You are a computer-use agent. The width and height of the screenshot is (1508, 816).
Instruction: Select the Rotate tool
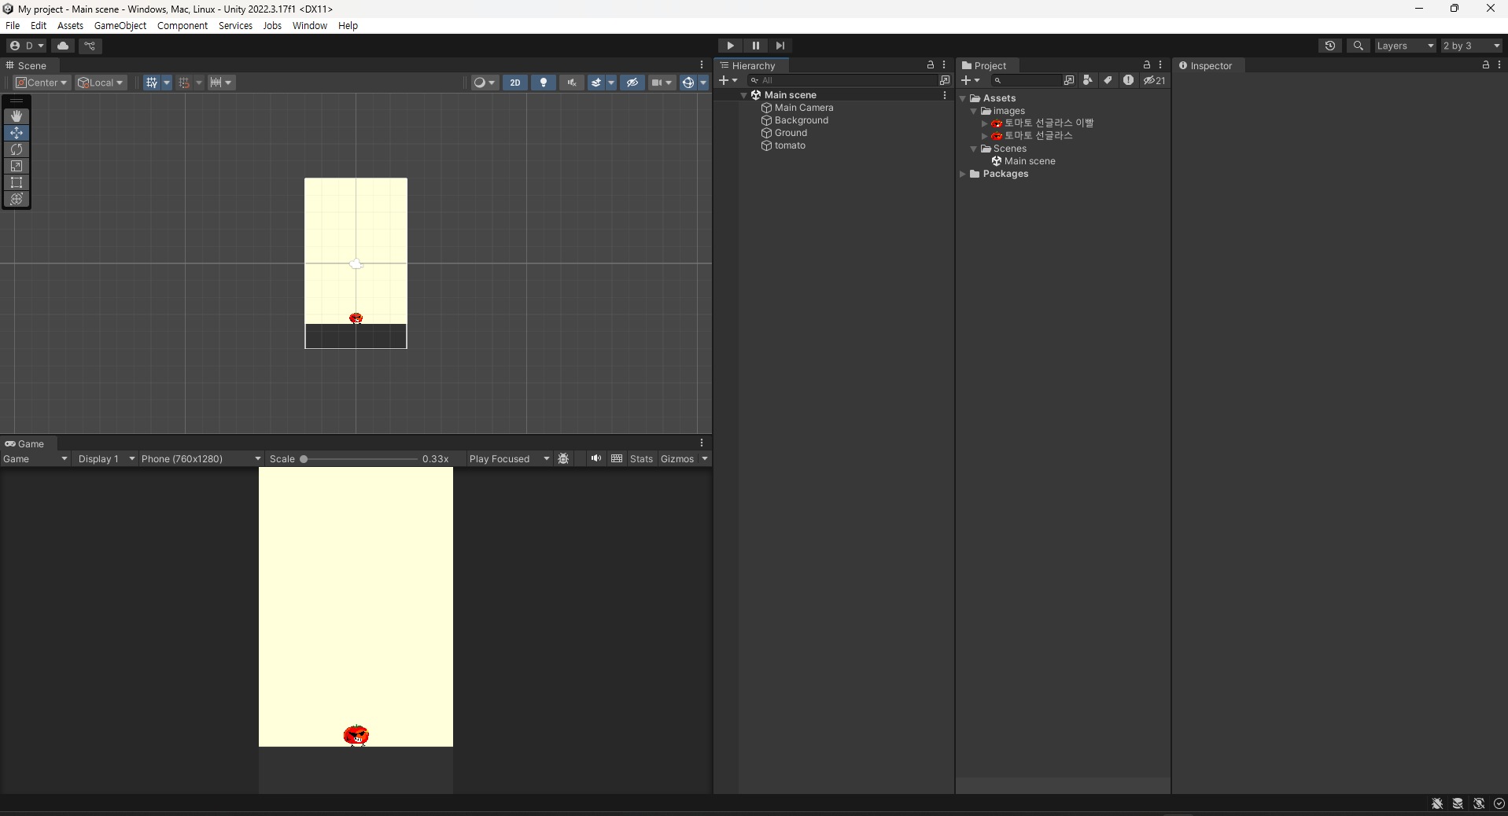point(17,149)
